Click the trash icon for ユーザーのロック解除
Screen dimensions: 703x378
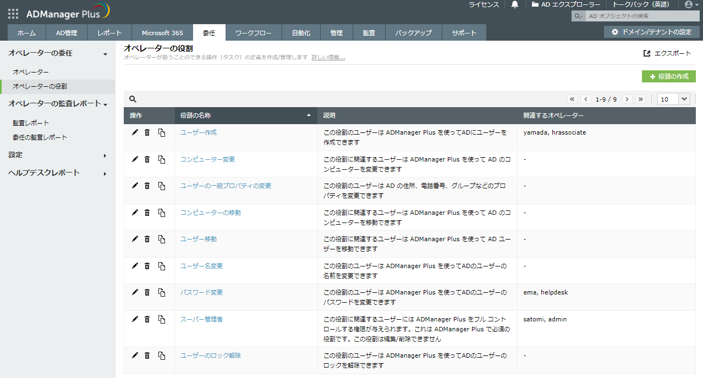click(x=147, y=355)
